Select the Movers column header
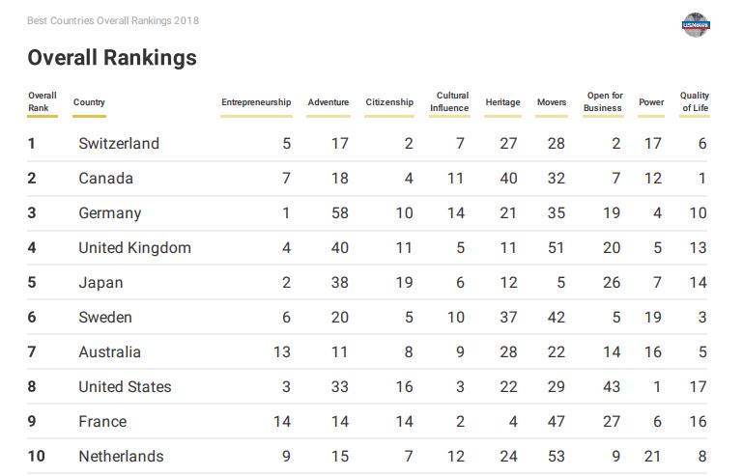This screenshot has width=743, height=476. [x=552, y=102]
